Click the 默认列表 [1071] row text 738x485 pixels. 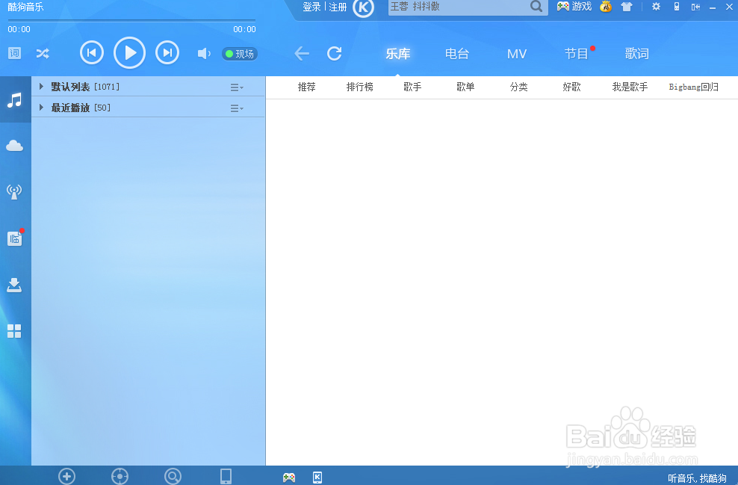(85, 87)
